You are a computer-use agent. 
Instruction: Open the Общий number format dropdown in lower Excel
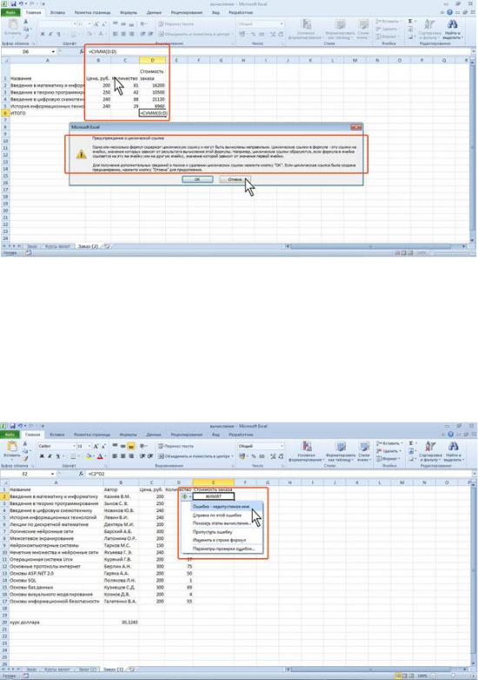tap(282, 446)
